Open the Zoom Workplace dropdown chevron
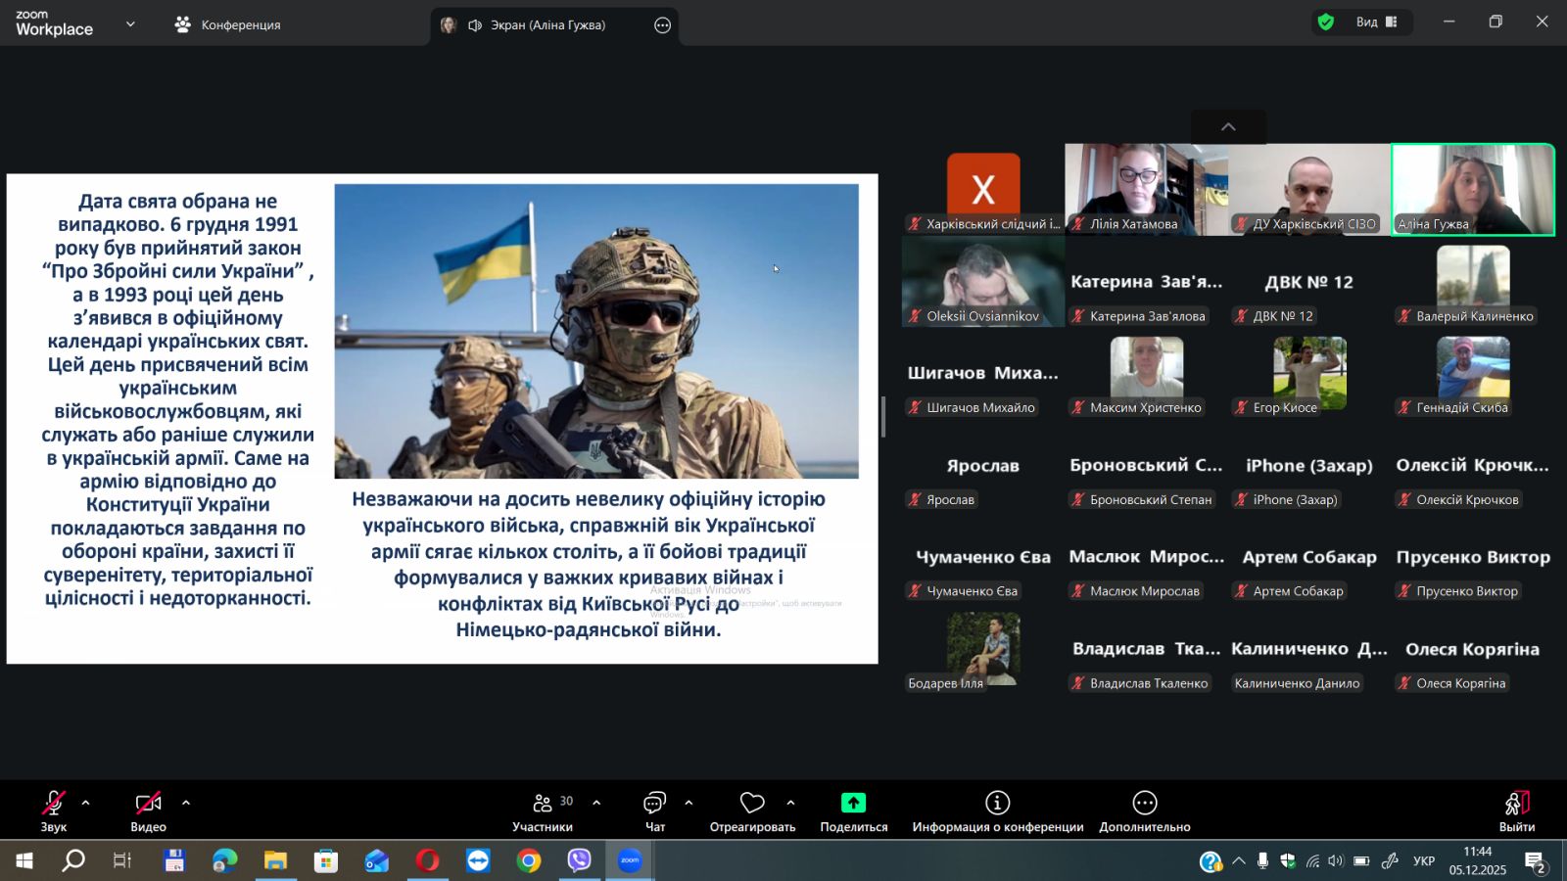Image resolution: width=1567 pixels, height=881 pixels. pyautogui.click(x=130, y=24)
